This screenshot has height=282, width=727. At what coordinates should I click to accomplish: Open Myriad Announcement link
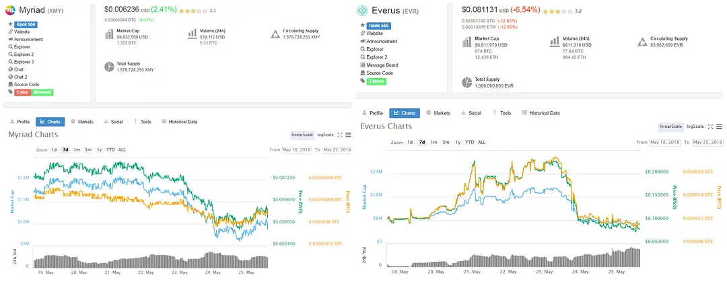[28, 40]
